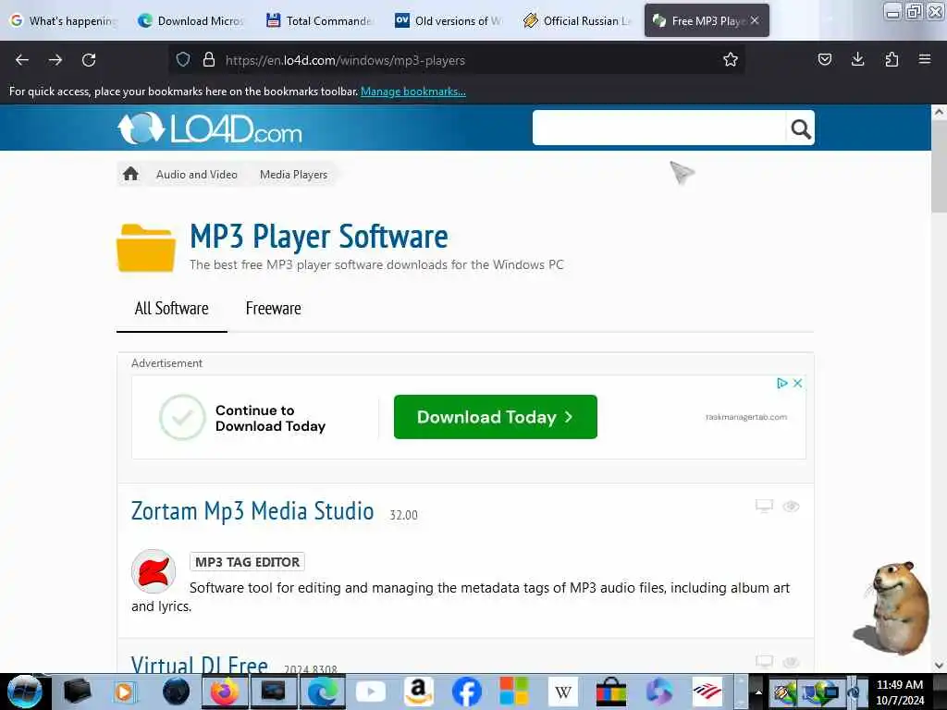
Task: Go forward using the browser forward arrow
Action: [x=55, y=60]
